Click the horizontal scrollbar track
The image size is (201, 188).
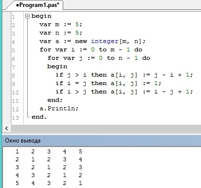tap(106, 128)
